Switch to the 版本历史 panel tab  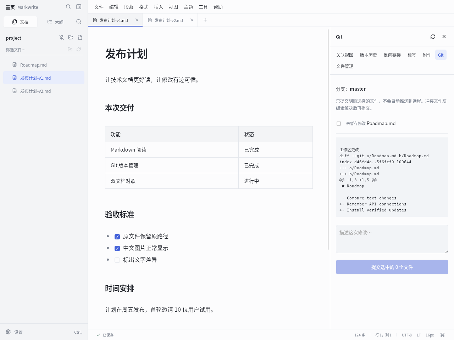369,55
